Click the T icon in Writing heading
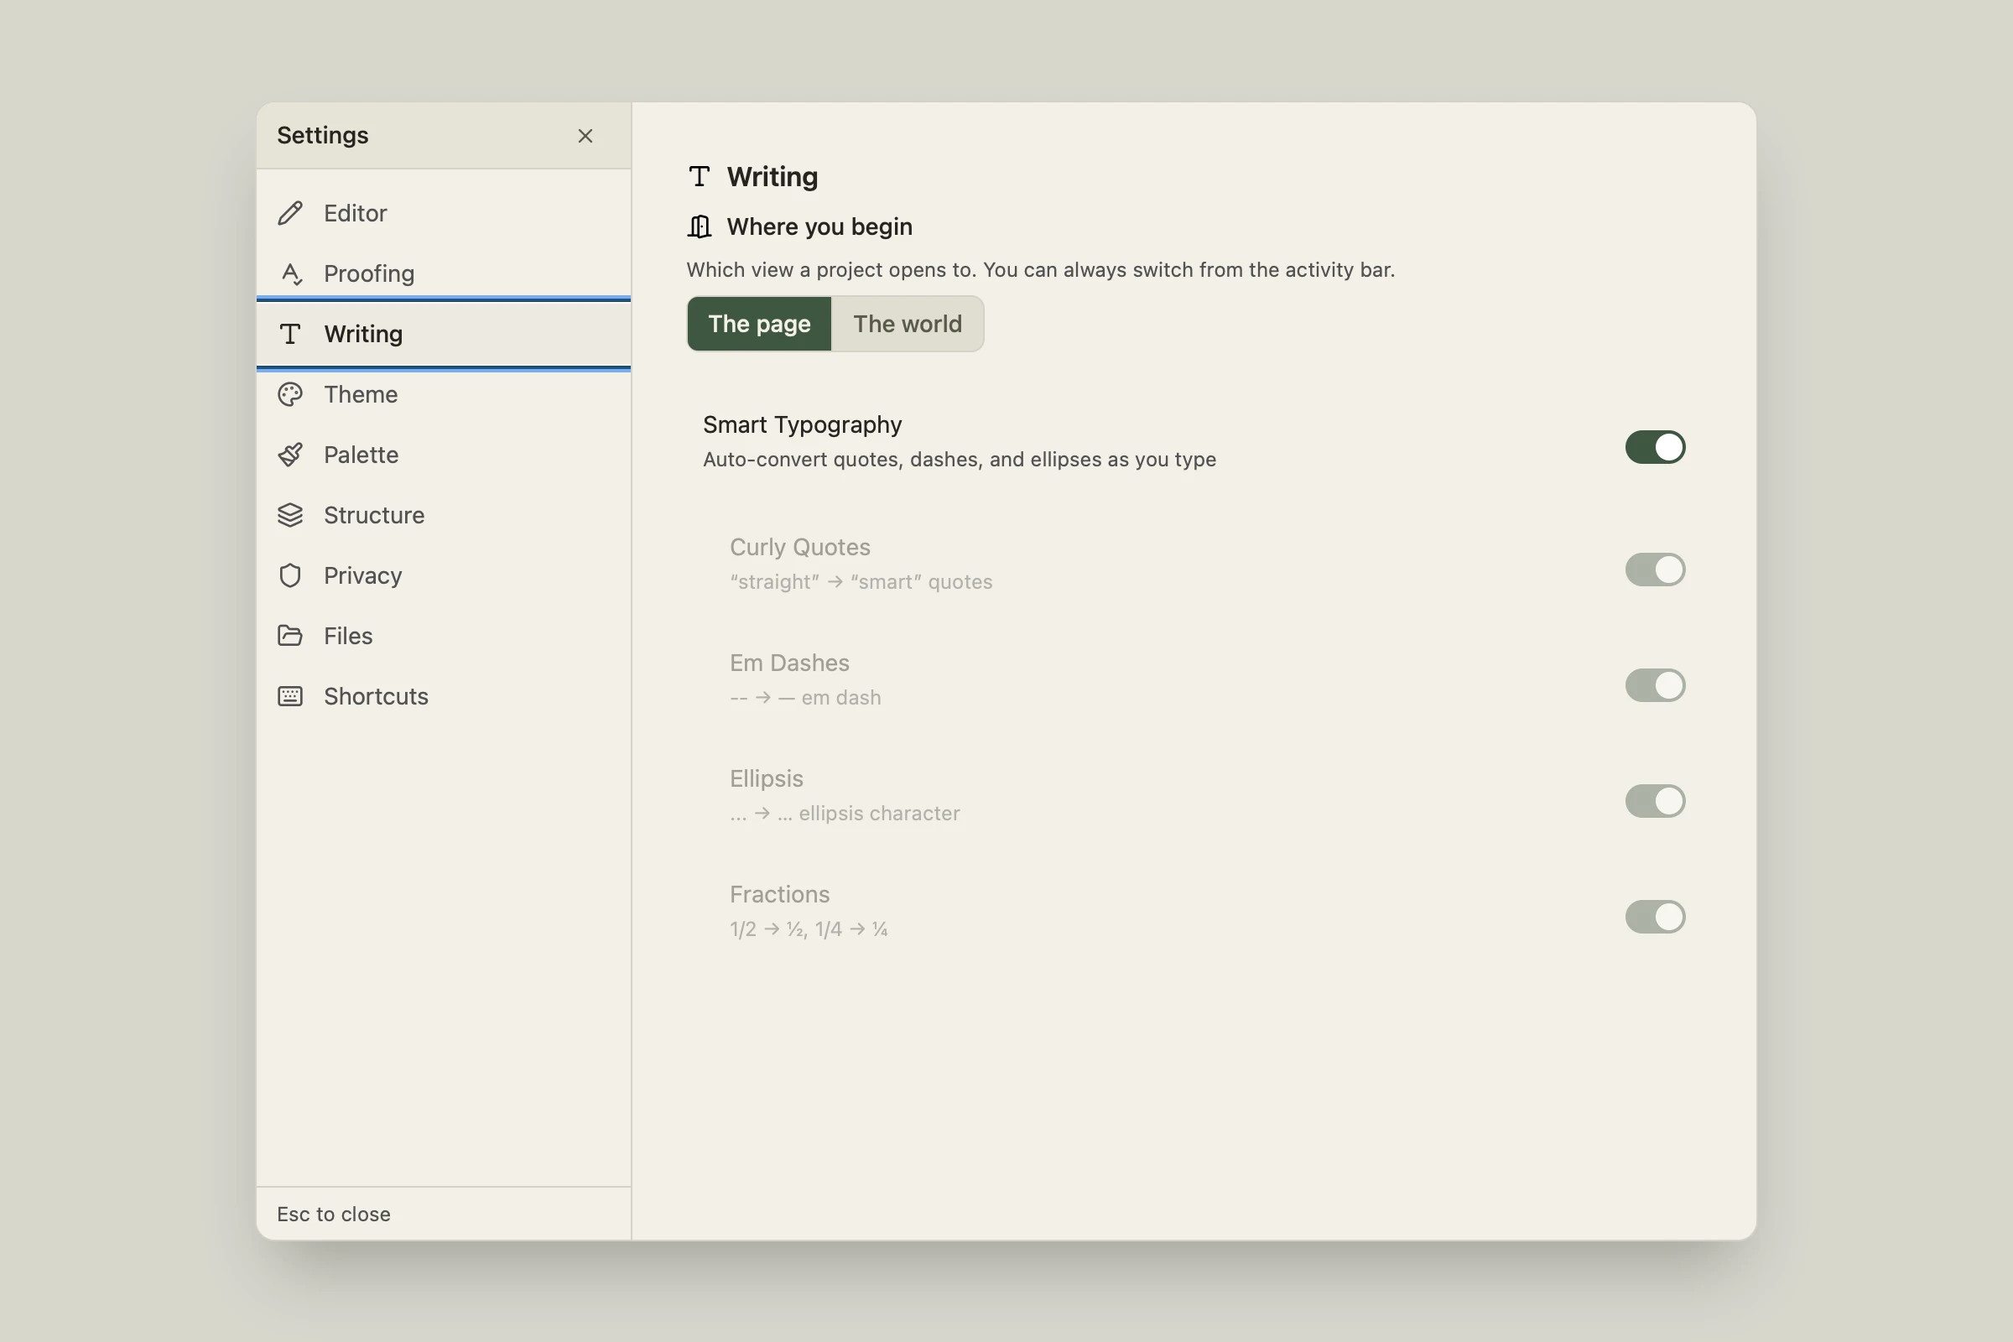The height and width of the screenshot is (1342, 2013). click(700, 177)
